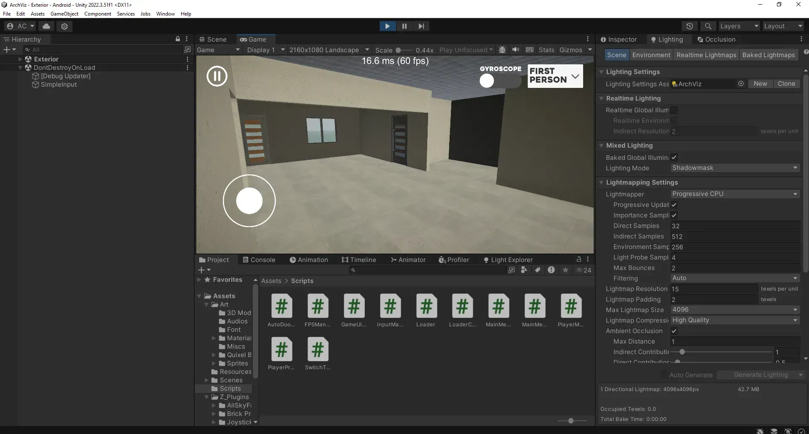Click the Clone lighting settings button

pos(786,84)
